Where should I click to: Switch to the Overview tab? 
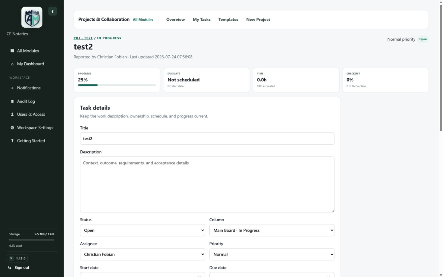point(176,20)
